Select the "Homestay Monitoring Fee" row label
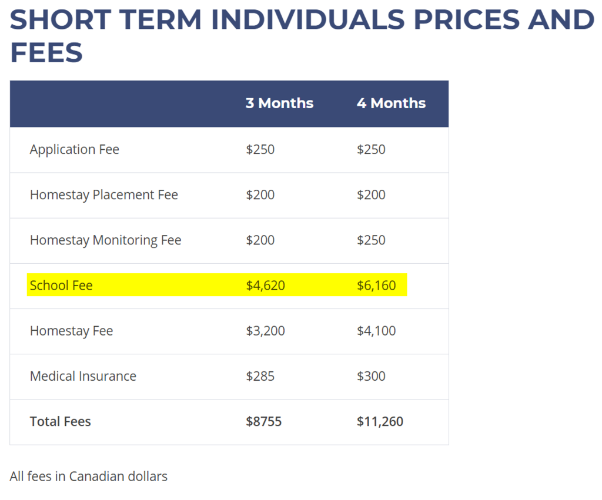The image size is (602, 500). click(x=106, y=240)
